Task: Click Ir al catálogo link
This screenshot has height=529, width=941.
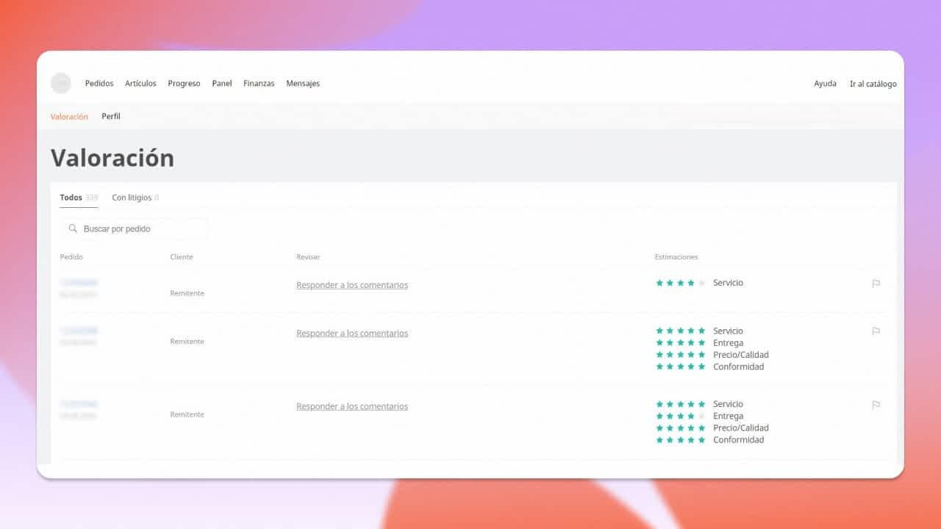Action: [873, 84]
